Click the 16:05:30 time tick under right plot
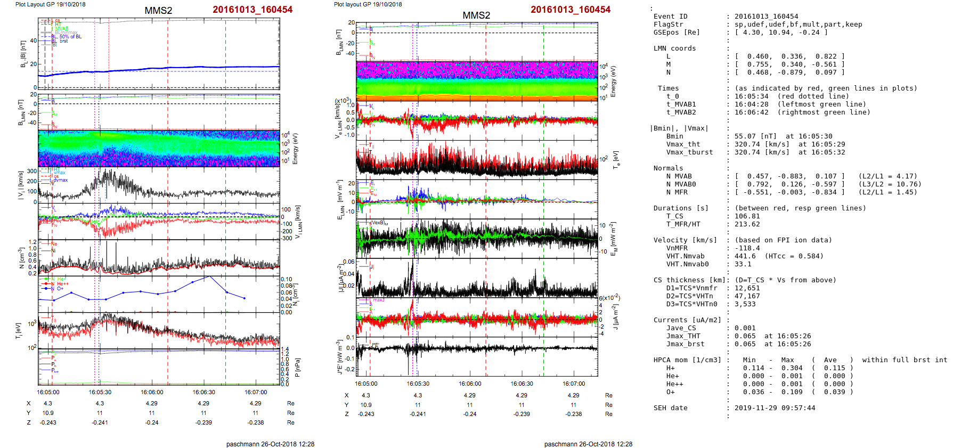Screen dimensions: 961x448 pos(418,384)
